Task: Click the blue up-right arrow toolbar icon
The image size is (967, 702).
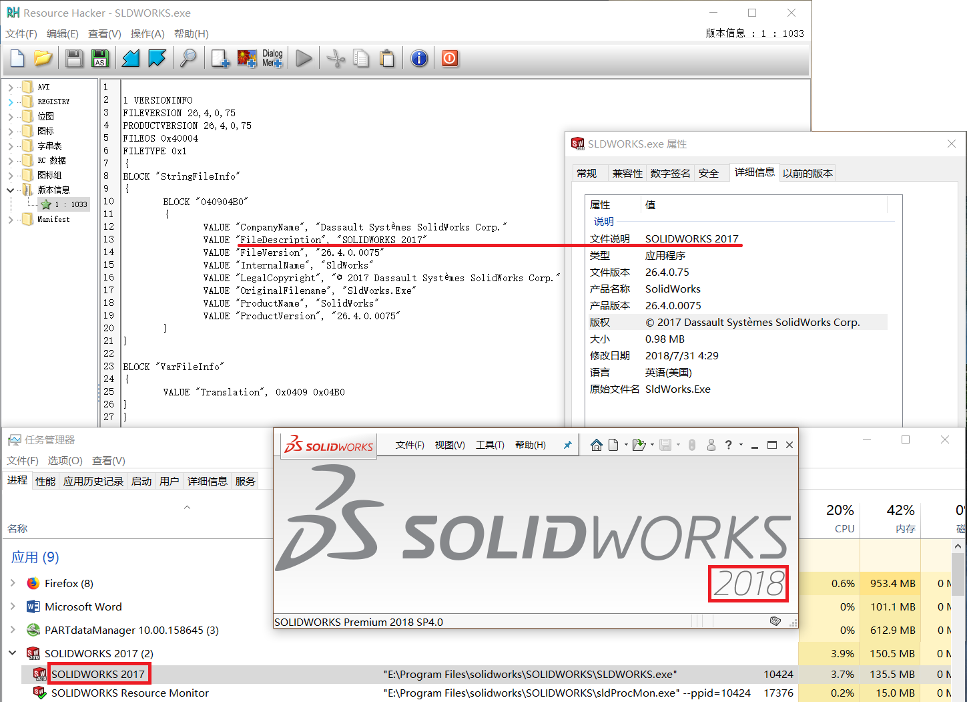Action: (157, 59)
